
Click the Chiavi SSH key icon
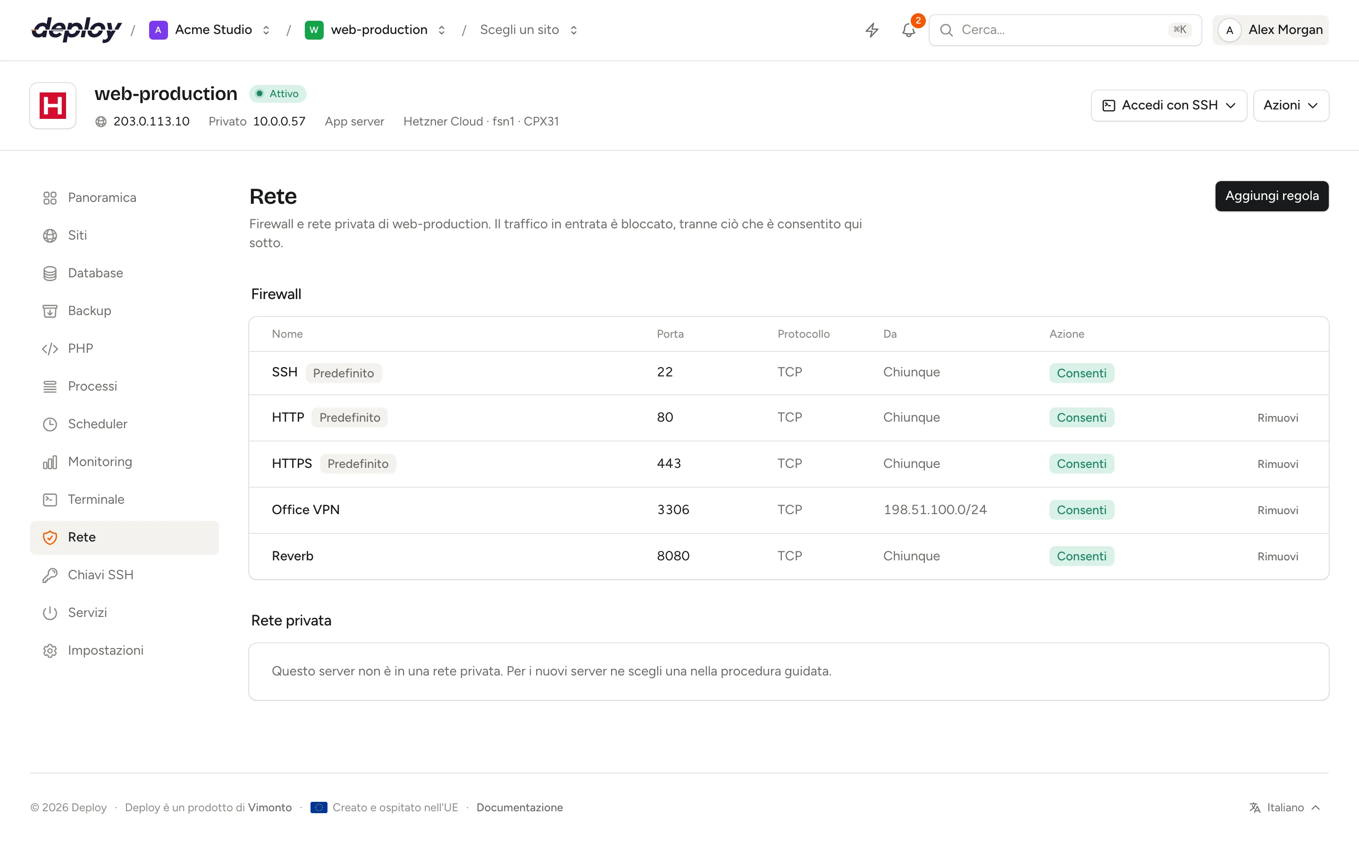(50, 575)
